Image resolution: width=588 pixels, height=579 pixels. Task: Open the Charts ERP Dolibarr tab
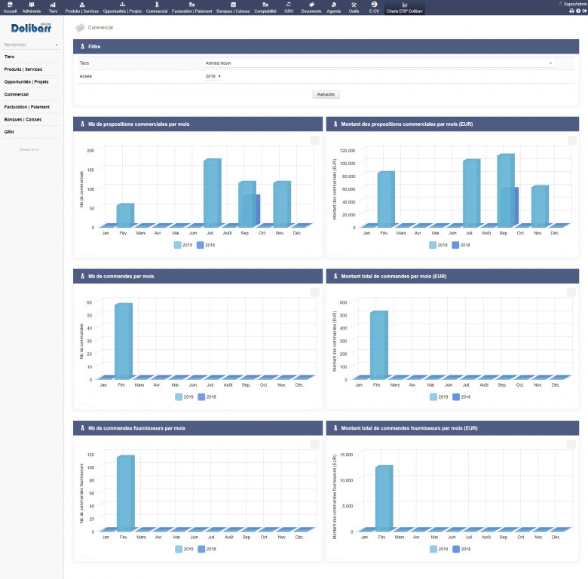tap(405, 8)
